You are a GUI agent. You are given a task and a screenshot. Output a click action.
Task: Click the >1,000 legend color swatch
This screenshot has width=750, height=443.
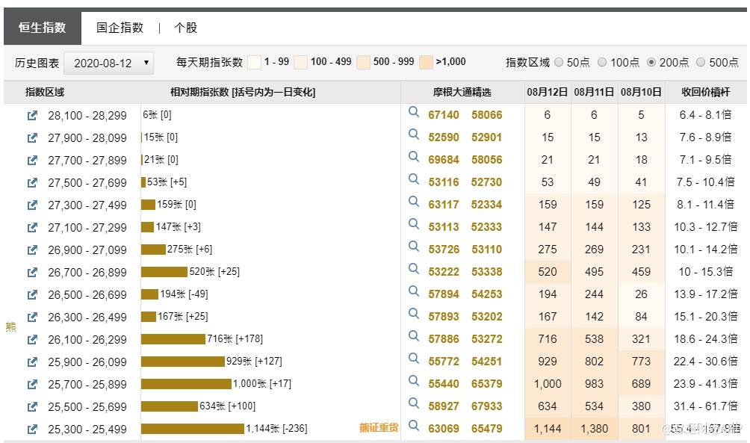click(x=426, y=62)
